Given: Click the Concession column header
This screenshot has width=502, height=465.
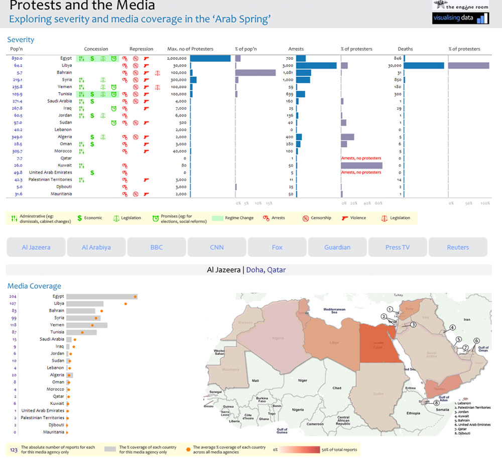Looking at the screenshot, I should pos(96,49).
